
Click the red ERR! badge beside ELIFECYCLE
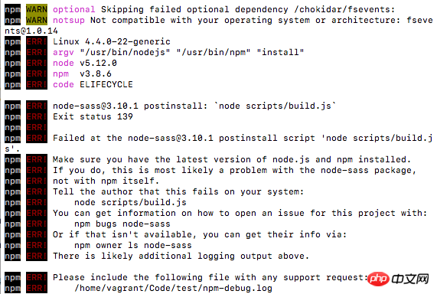coord(37,84)
